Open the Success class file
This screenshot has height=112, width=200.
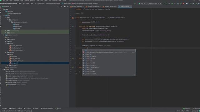(17, 29)
